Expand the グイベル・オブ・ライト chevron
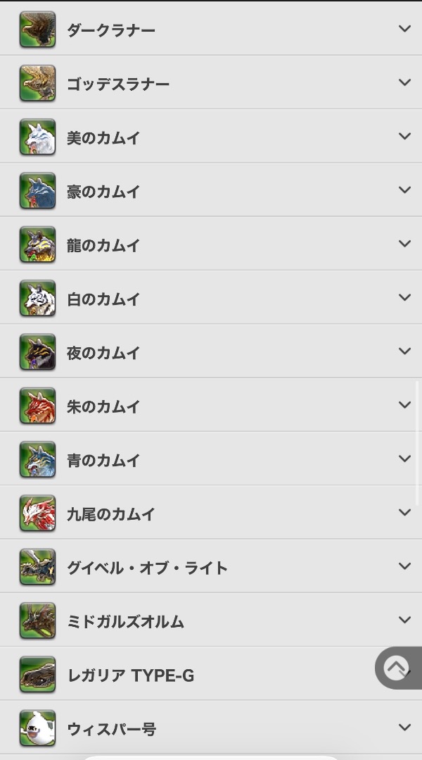This screenshot has width=422, height=760. click(x=404, y=566)
